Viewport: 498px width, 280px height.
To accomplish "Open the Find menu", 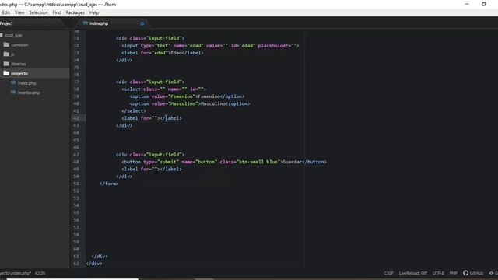I will click(x=57, y=12).
